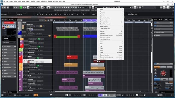The height and width of the screenshot is (98, 175).
Task: Toggle the green global Read R button
Action: (21, 7)
